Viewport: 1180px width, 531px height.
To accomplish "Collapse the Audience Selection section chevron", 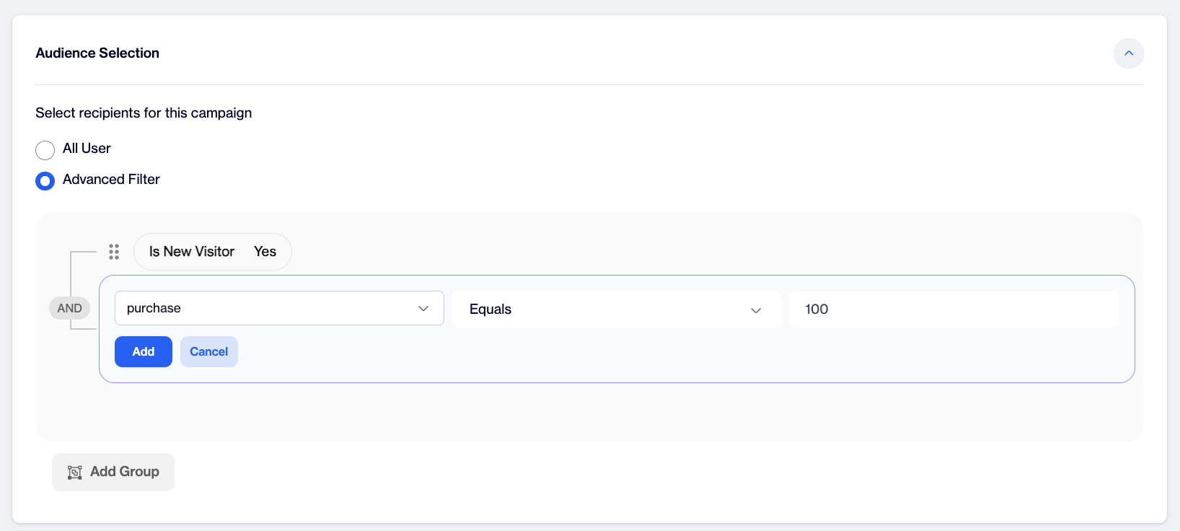I will 1129,53.
